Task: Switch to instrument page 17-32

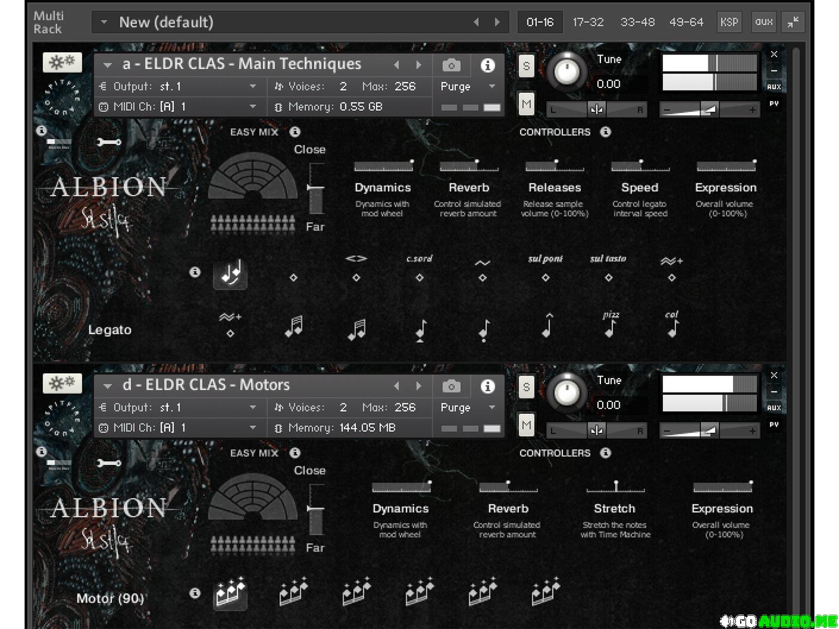Action: [x=588, y=22]
